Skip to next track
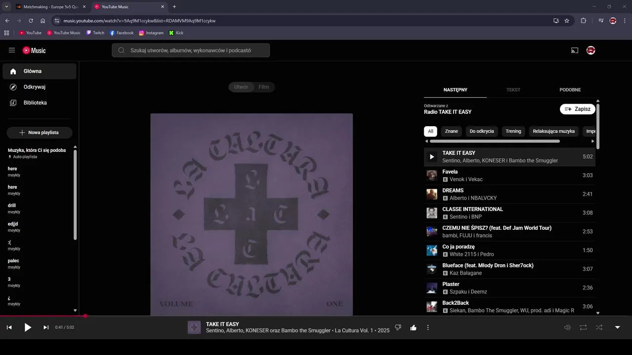 click(x=46, y=327)
